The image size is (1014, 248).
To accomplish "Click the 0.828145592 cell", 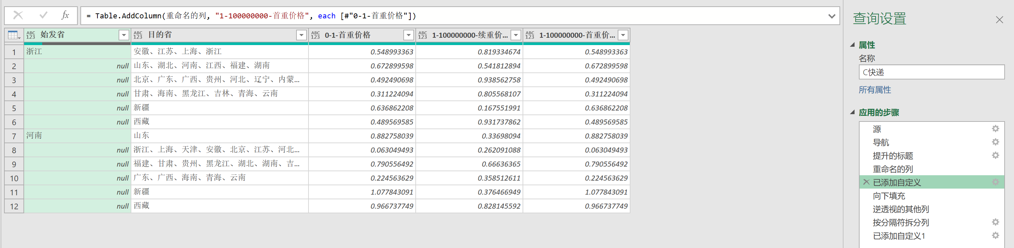I will [469, 206].
